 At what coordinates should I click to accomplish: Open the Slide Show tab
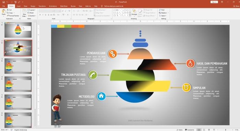pyautogui.click(x=64, y=6)
